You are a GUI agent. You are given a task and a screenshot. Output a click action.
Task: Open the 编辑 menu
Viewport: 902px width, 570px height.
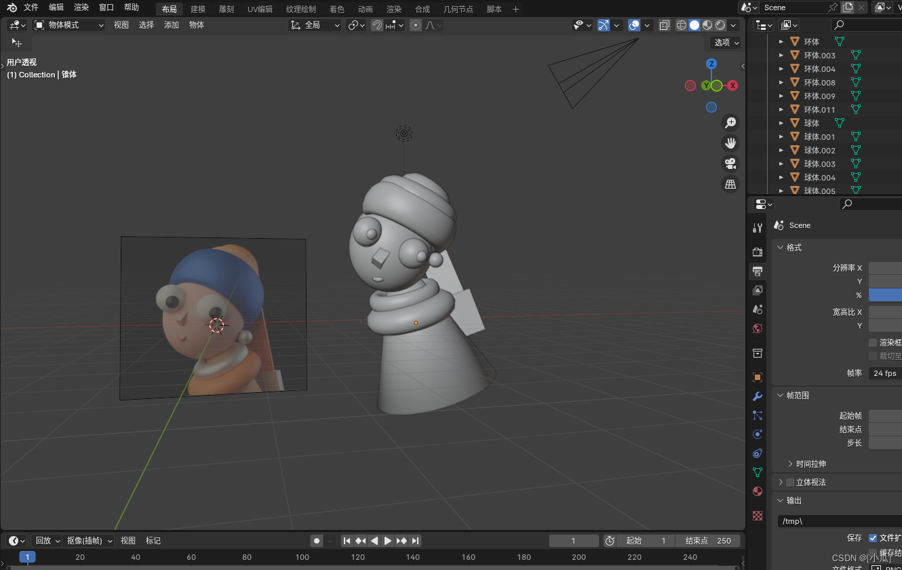56,7
